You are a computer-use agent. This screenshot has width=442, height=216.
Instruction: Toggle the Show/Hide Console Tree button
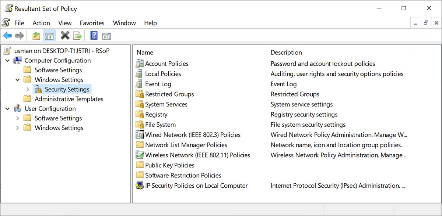(49, 36)
